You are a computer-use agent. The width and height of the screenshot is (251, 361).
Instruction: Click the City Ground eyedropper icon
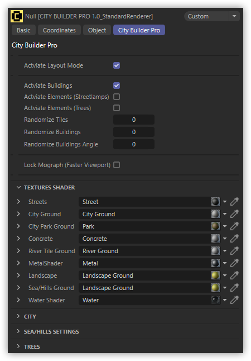234,214
